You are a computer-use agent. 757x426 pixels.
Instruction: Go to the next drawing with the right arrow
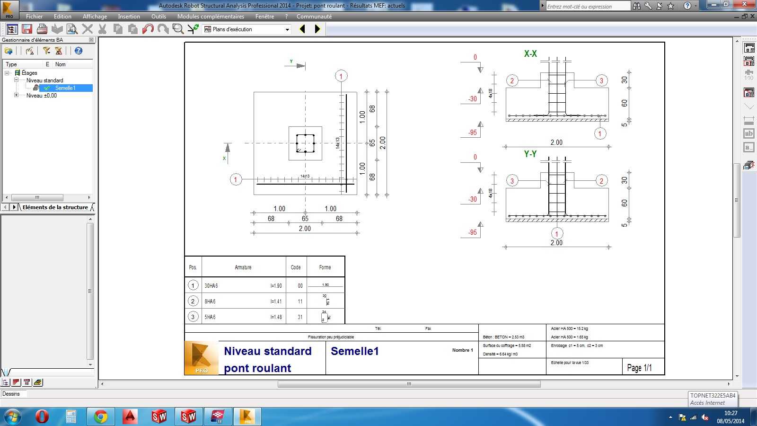(317, 29)
